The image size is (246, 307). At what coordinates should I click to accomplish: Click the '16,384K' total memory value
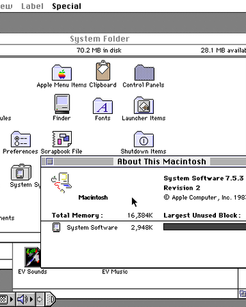coord(140,216)
